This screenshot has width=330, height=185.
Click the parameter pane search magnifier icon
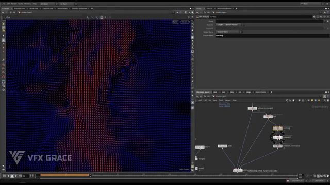(x=321, y=17)
